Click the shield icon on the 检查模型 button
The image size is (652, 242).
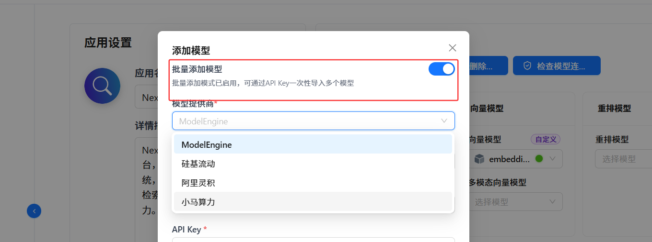527,66
